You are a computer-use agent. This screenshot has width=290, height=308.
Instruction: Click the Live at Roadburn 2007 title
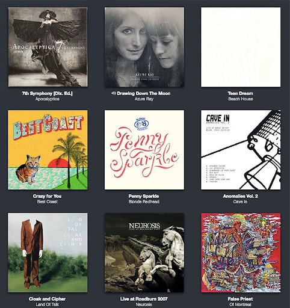[144, 299]
